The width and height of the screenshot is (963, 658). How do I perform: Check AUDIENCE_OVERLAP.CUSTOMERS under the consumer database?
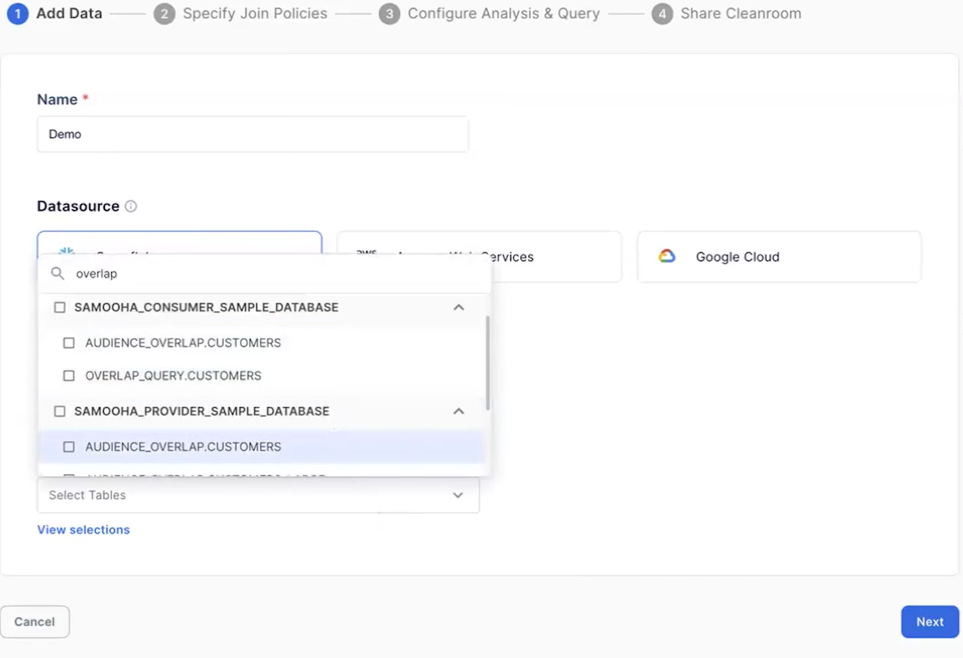pos(68,342)
